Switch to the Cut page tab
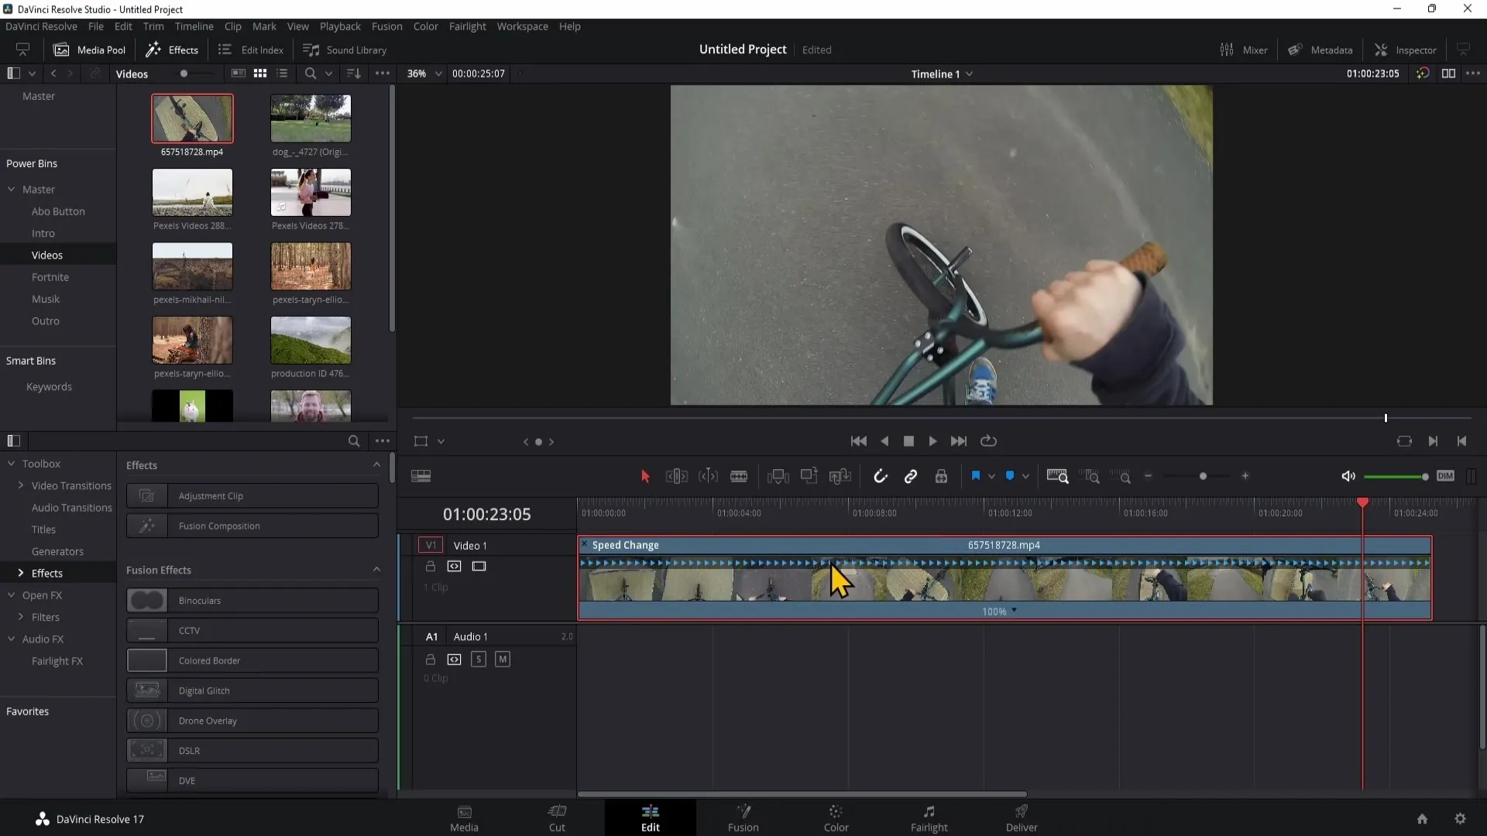Screen dimensions: 1487x836 pos(557,817)
